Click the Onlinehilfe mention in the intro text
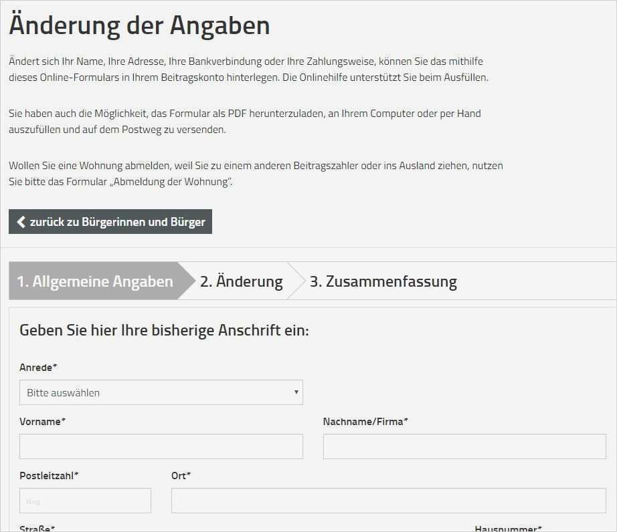The width and height of the screenshot is (617, 532). coord(324,78)
